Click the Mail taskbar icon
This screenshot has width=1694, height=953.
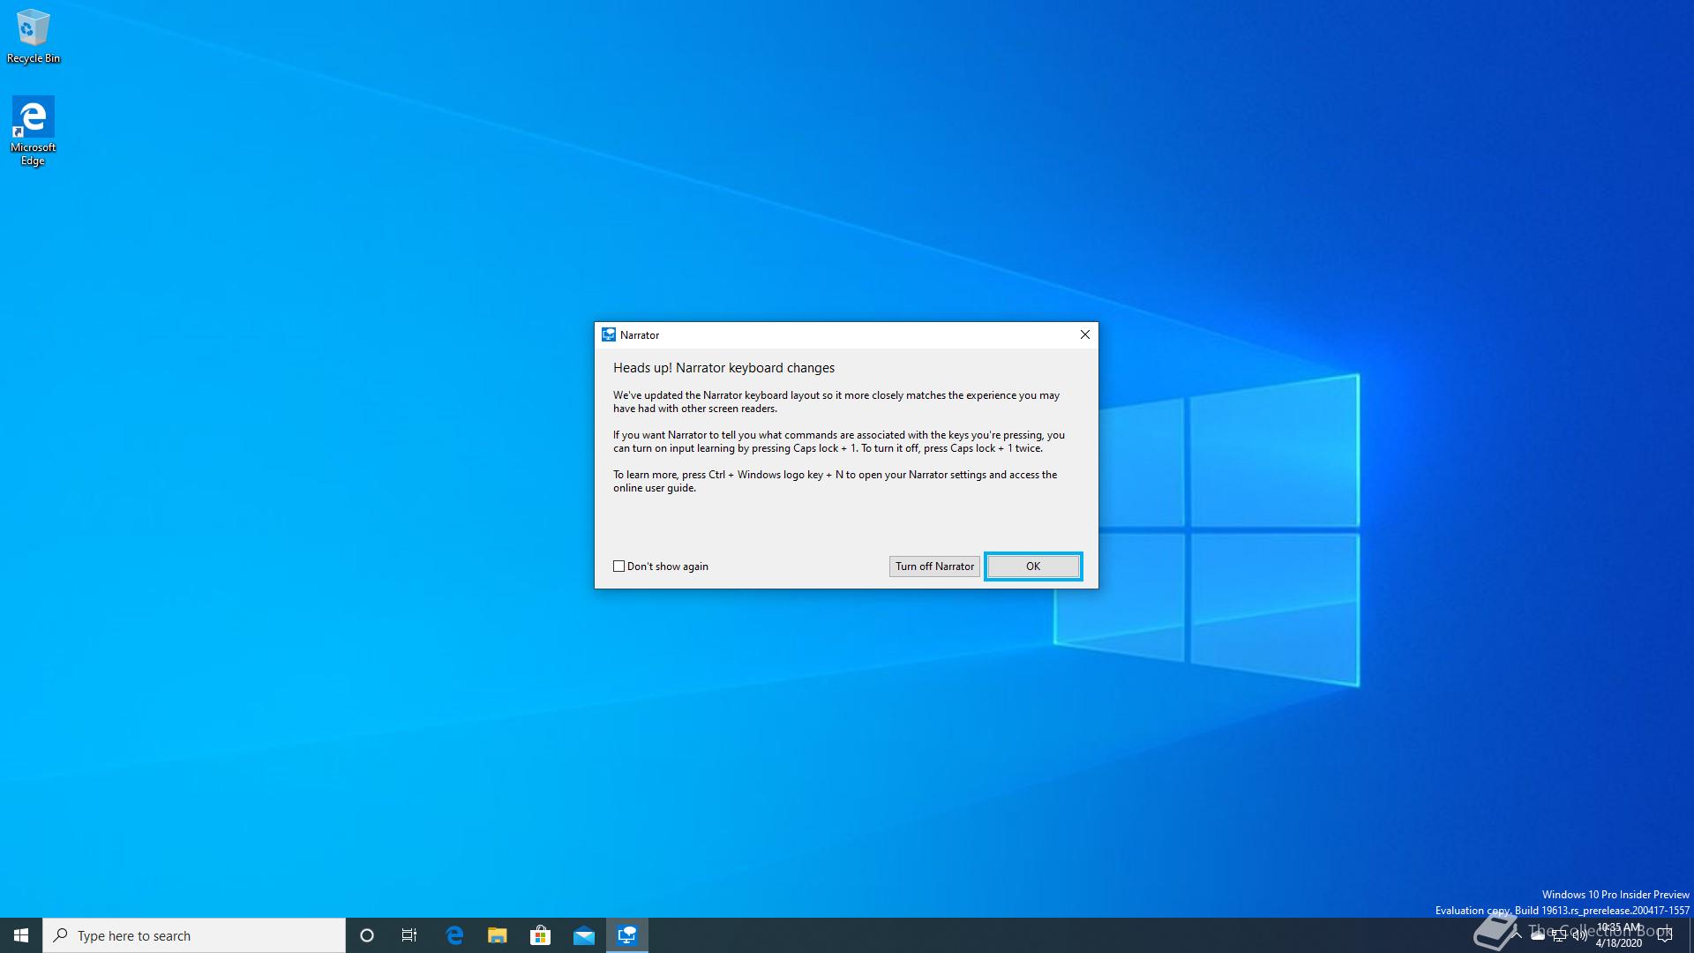583,934
